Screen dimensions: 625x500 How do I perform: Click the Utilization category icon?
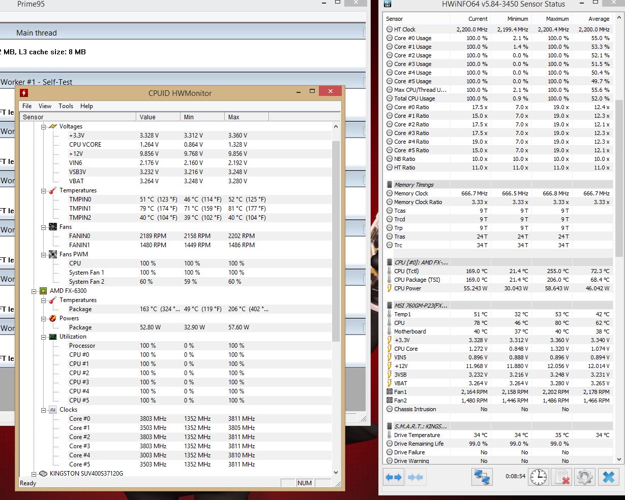tap(52, 337)
